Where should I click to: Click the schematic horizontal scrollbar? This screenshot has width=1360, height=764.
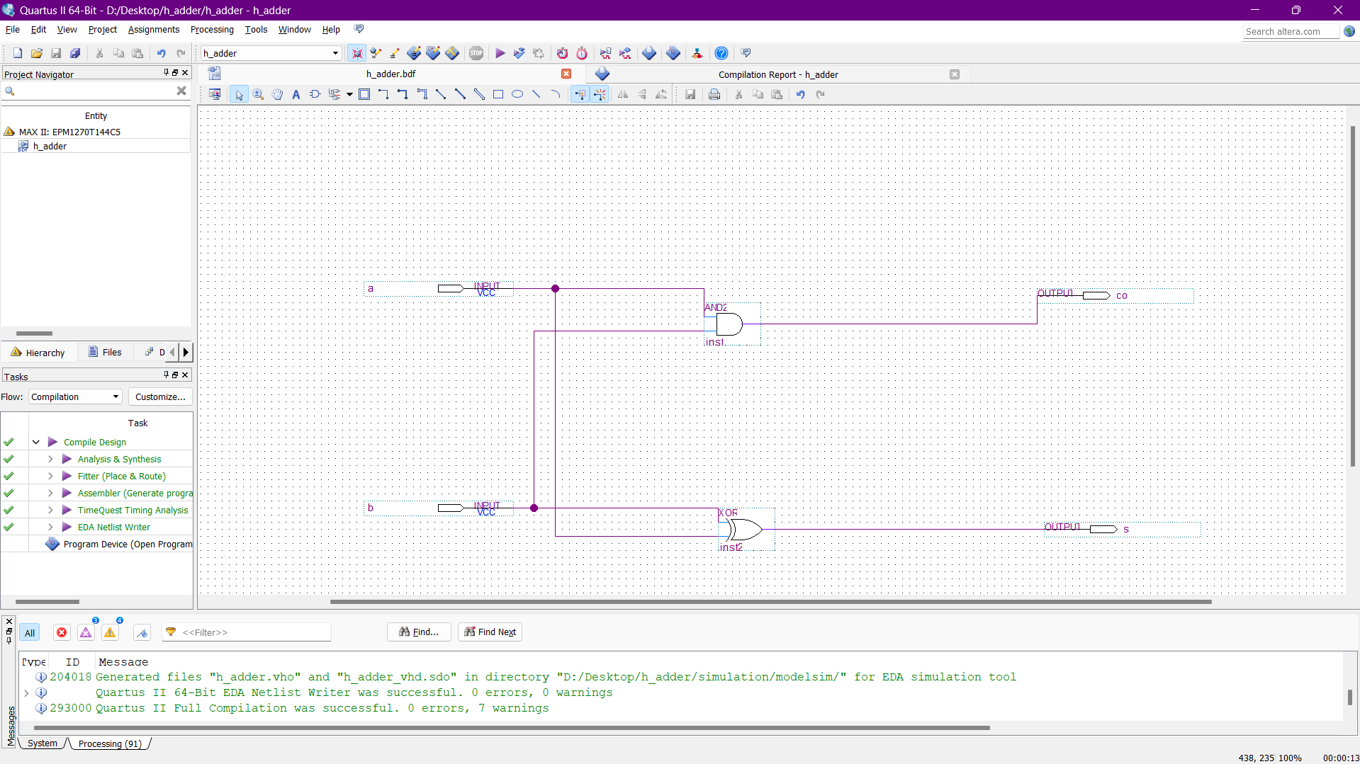pos(770,602)
